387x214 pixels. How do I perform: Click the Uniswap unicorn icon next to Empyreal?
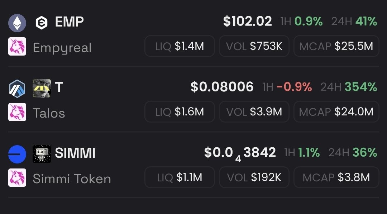click(x=17, y=46)
